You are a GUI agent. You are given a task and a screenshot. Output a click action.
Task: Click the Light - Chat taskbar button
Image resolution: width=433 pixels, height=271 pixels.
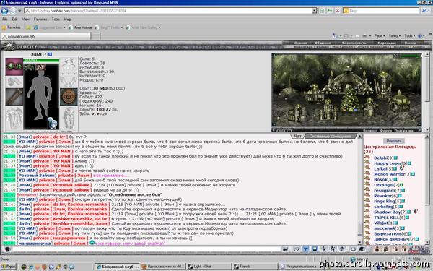[x=209, y=267]
